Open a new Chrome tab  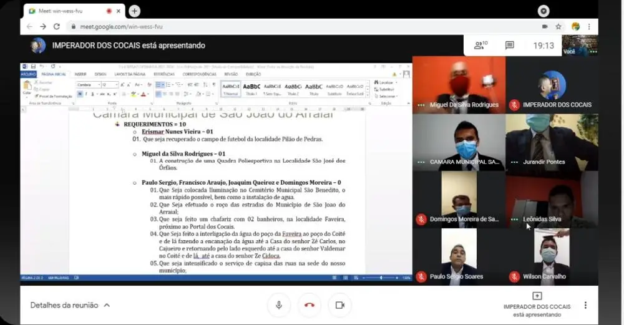(x=135, y=11)
